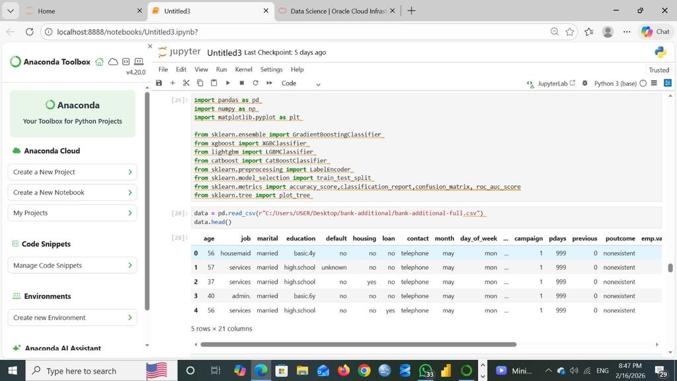Save the notebook with the floppy disk icon

click(x=159, y=83)
